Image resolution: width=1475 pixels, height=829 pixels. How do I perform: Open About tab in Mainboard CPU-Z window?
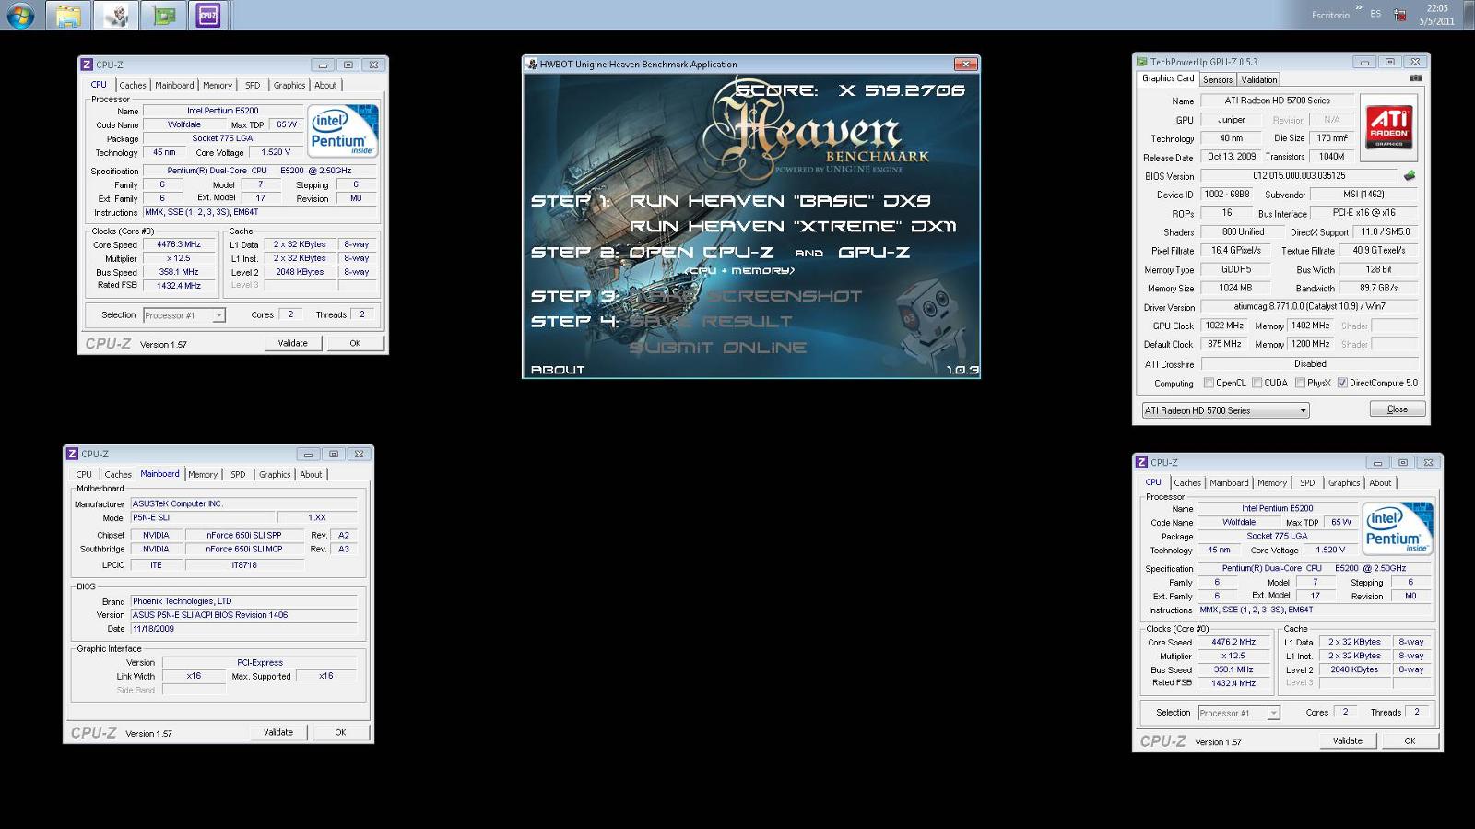point(311,474)
